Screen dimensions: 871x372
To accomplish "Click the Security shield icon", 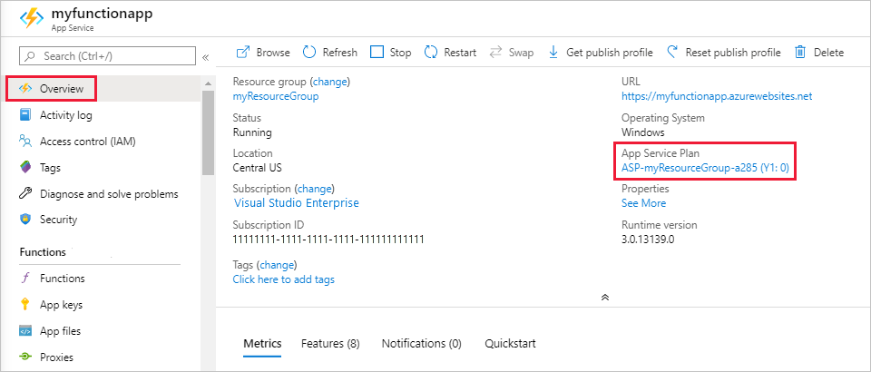I will (25, 220).
